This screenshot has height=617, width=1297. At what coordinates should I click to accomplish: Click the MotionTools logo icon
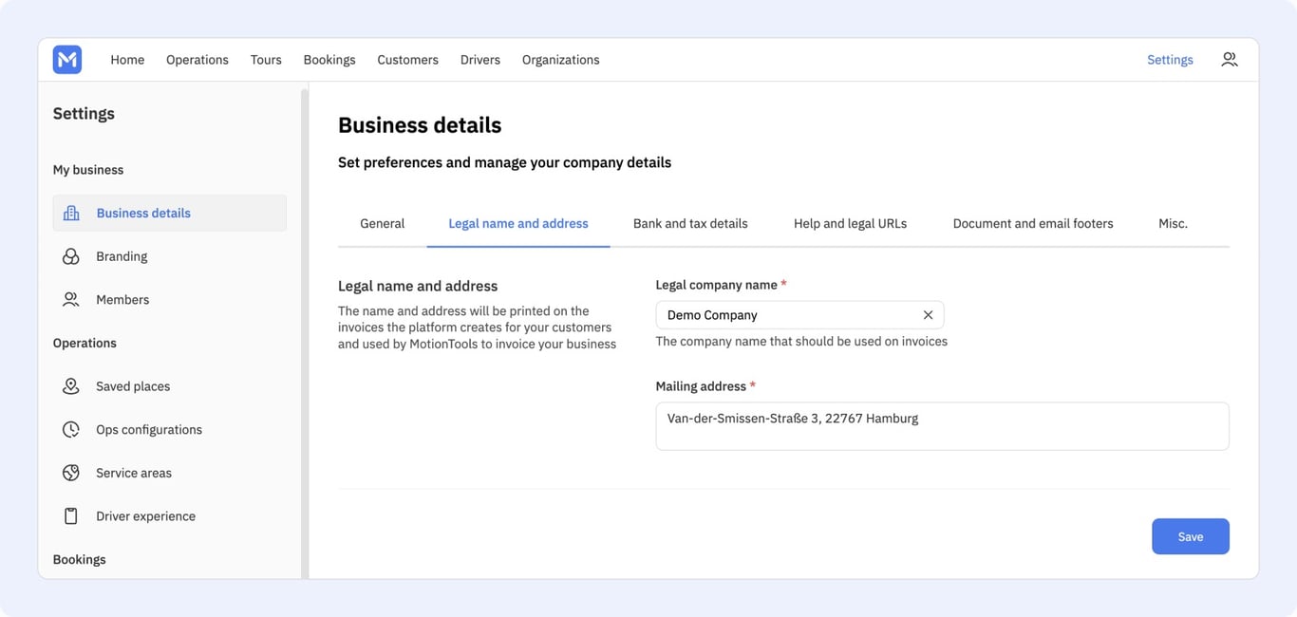pyautogui.click(x=67, y=60)
